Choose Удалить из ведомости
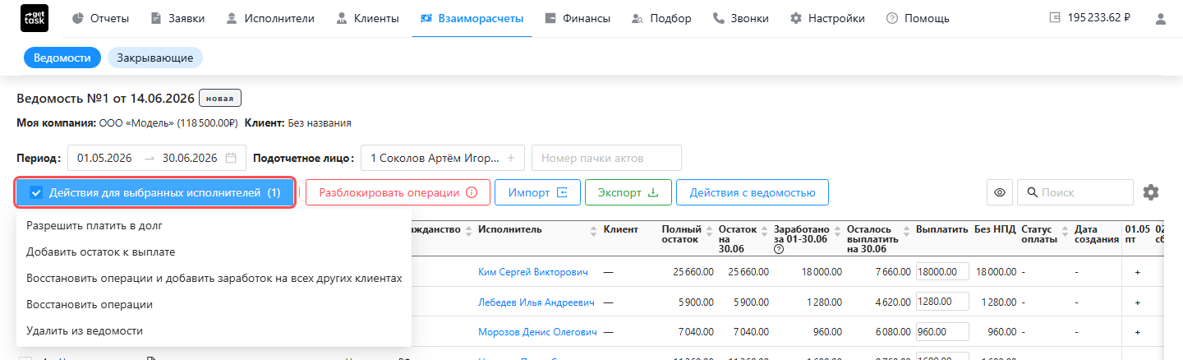Viewport: 1183px width, 360px height. coord(214,330)
